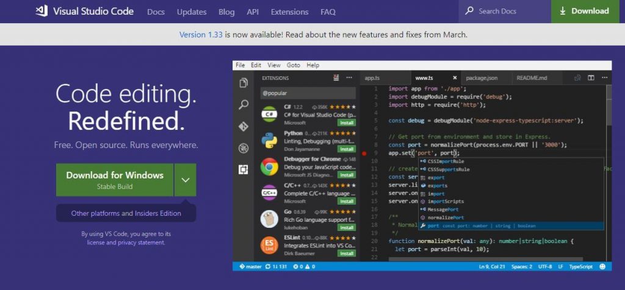Screen dimensions: 625x290
Task: Click Ln 9, Col 21 in status bar
Action: coord(492,266)
